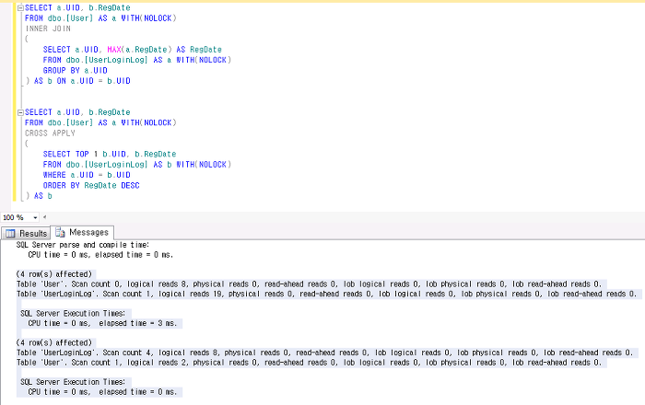
Task: Click 'GROUP BY a.UID' line
Action: point(76,70)
